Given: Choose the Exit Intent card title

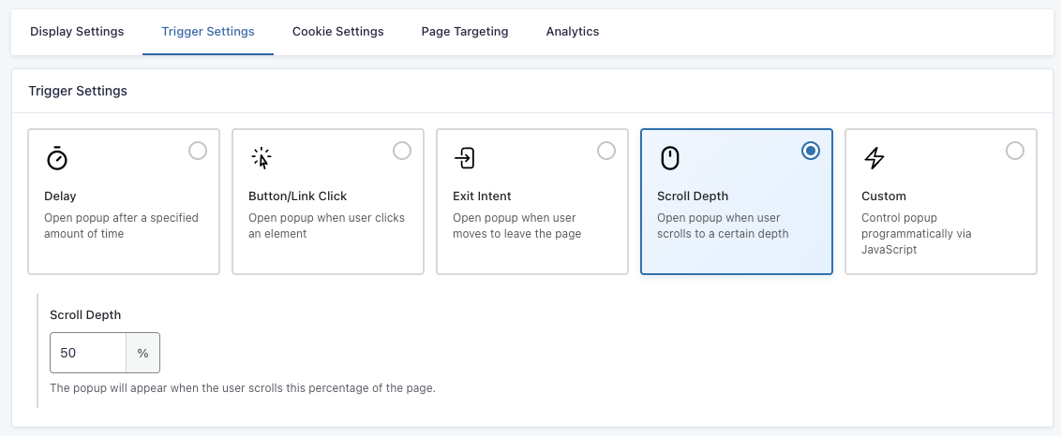Looking at the screenshot, I should pyautogui.click(x=482, y=196).
